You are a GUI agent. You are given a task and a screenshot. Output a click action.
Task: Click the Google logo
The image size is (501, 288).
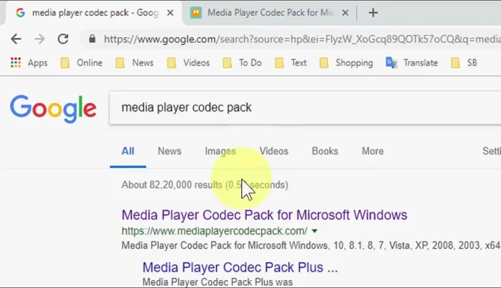point(53,108)
